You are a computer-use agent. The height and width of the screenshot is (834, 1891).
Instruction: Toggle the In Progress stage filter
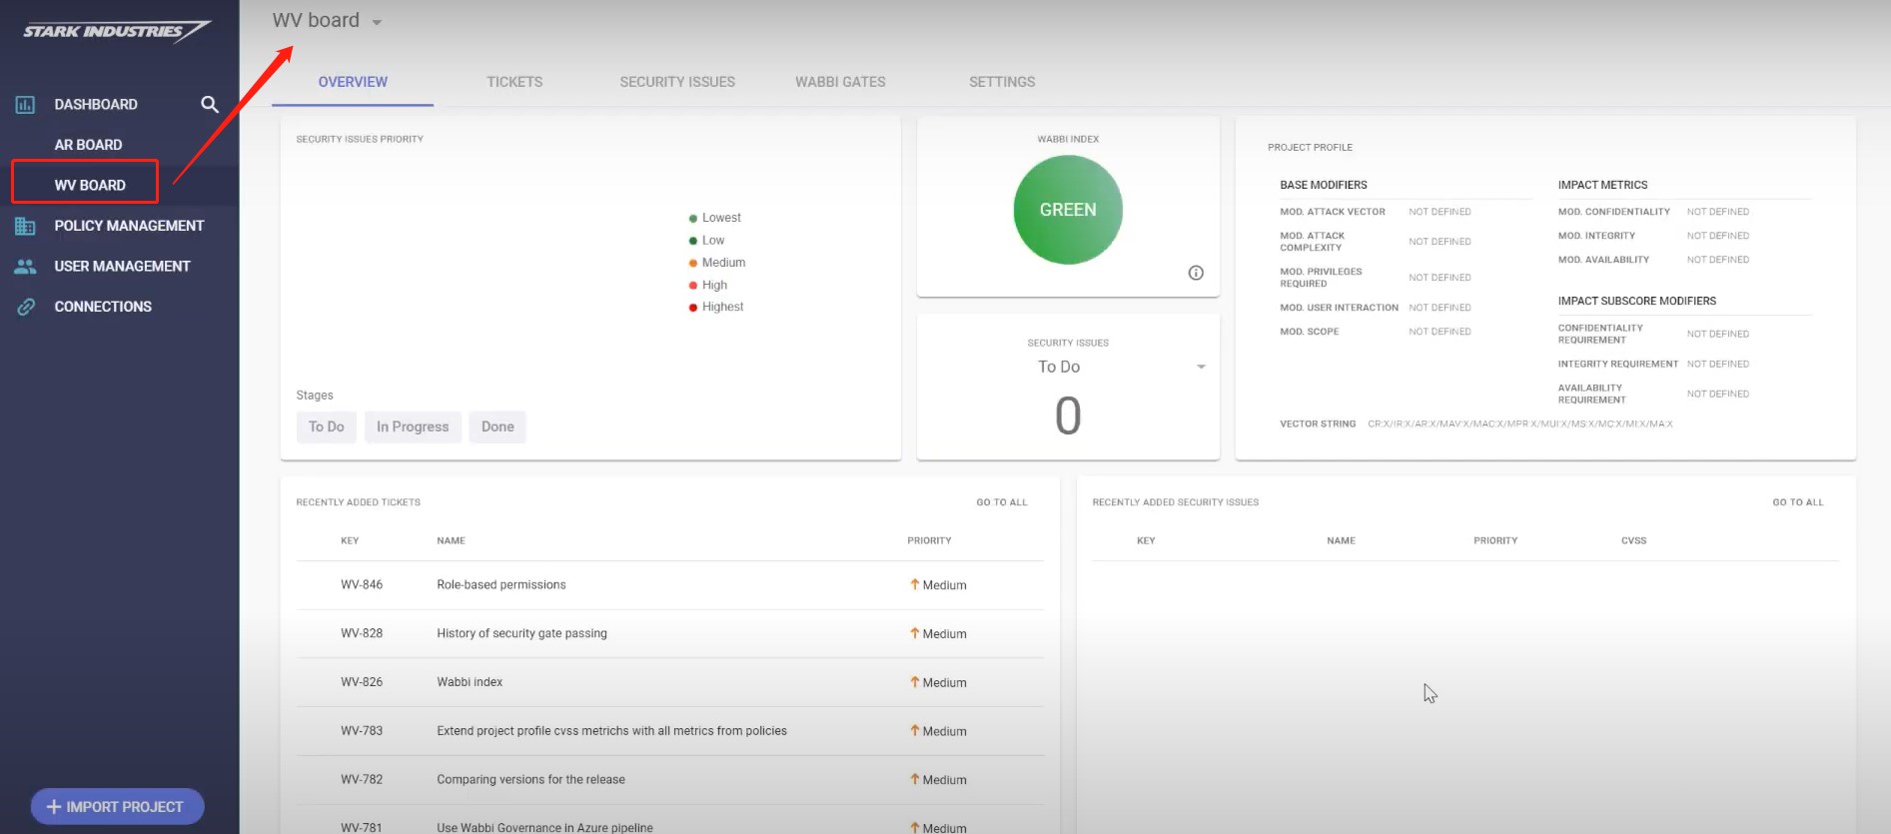pos(412,426)
